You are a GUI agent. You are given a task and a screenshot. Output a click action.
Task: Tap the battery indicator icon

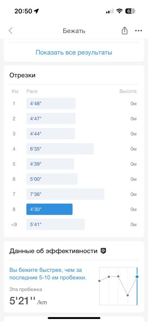(x=130, y=11)
